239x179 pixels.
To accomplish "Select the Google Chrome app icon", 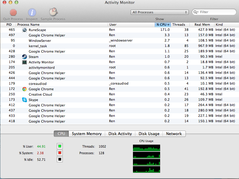I will (24, 89).
